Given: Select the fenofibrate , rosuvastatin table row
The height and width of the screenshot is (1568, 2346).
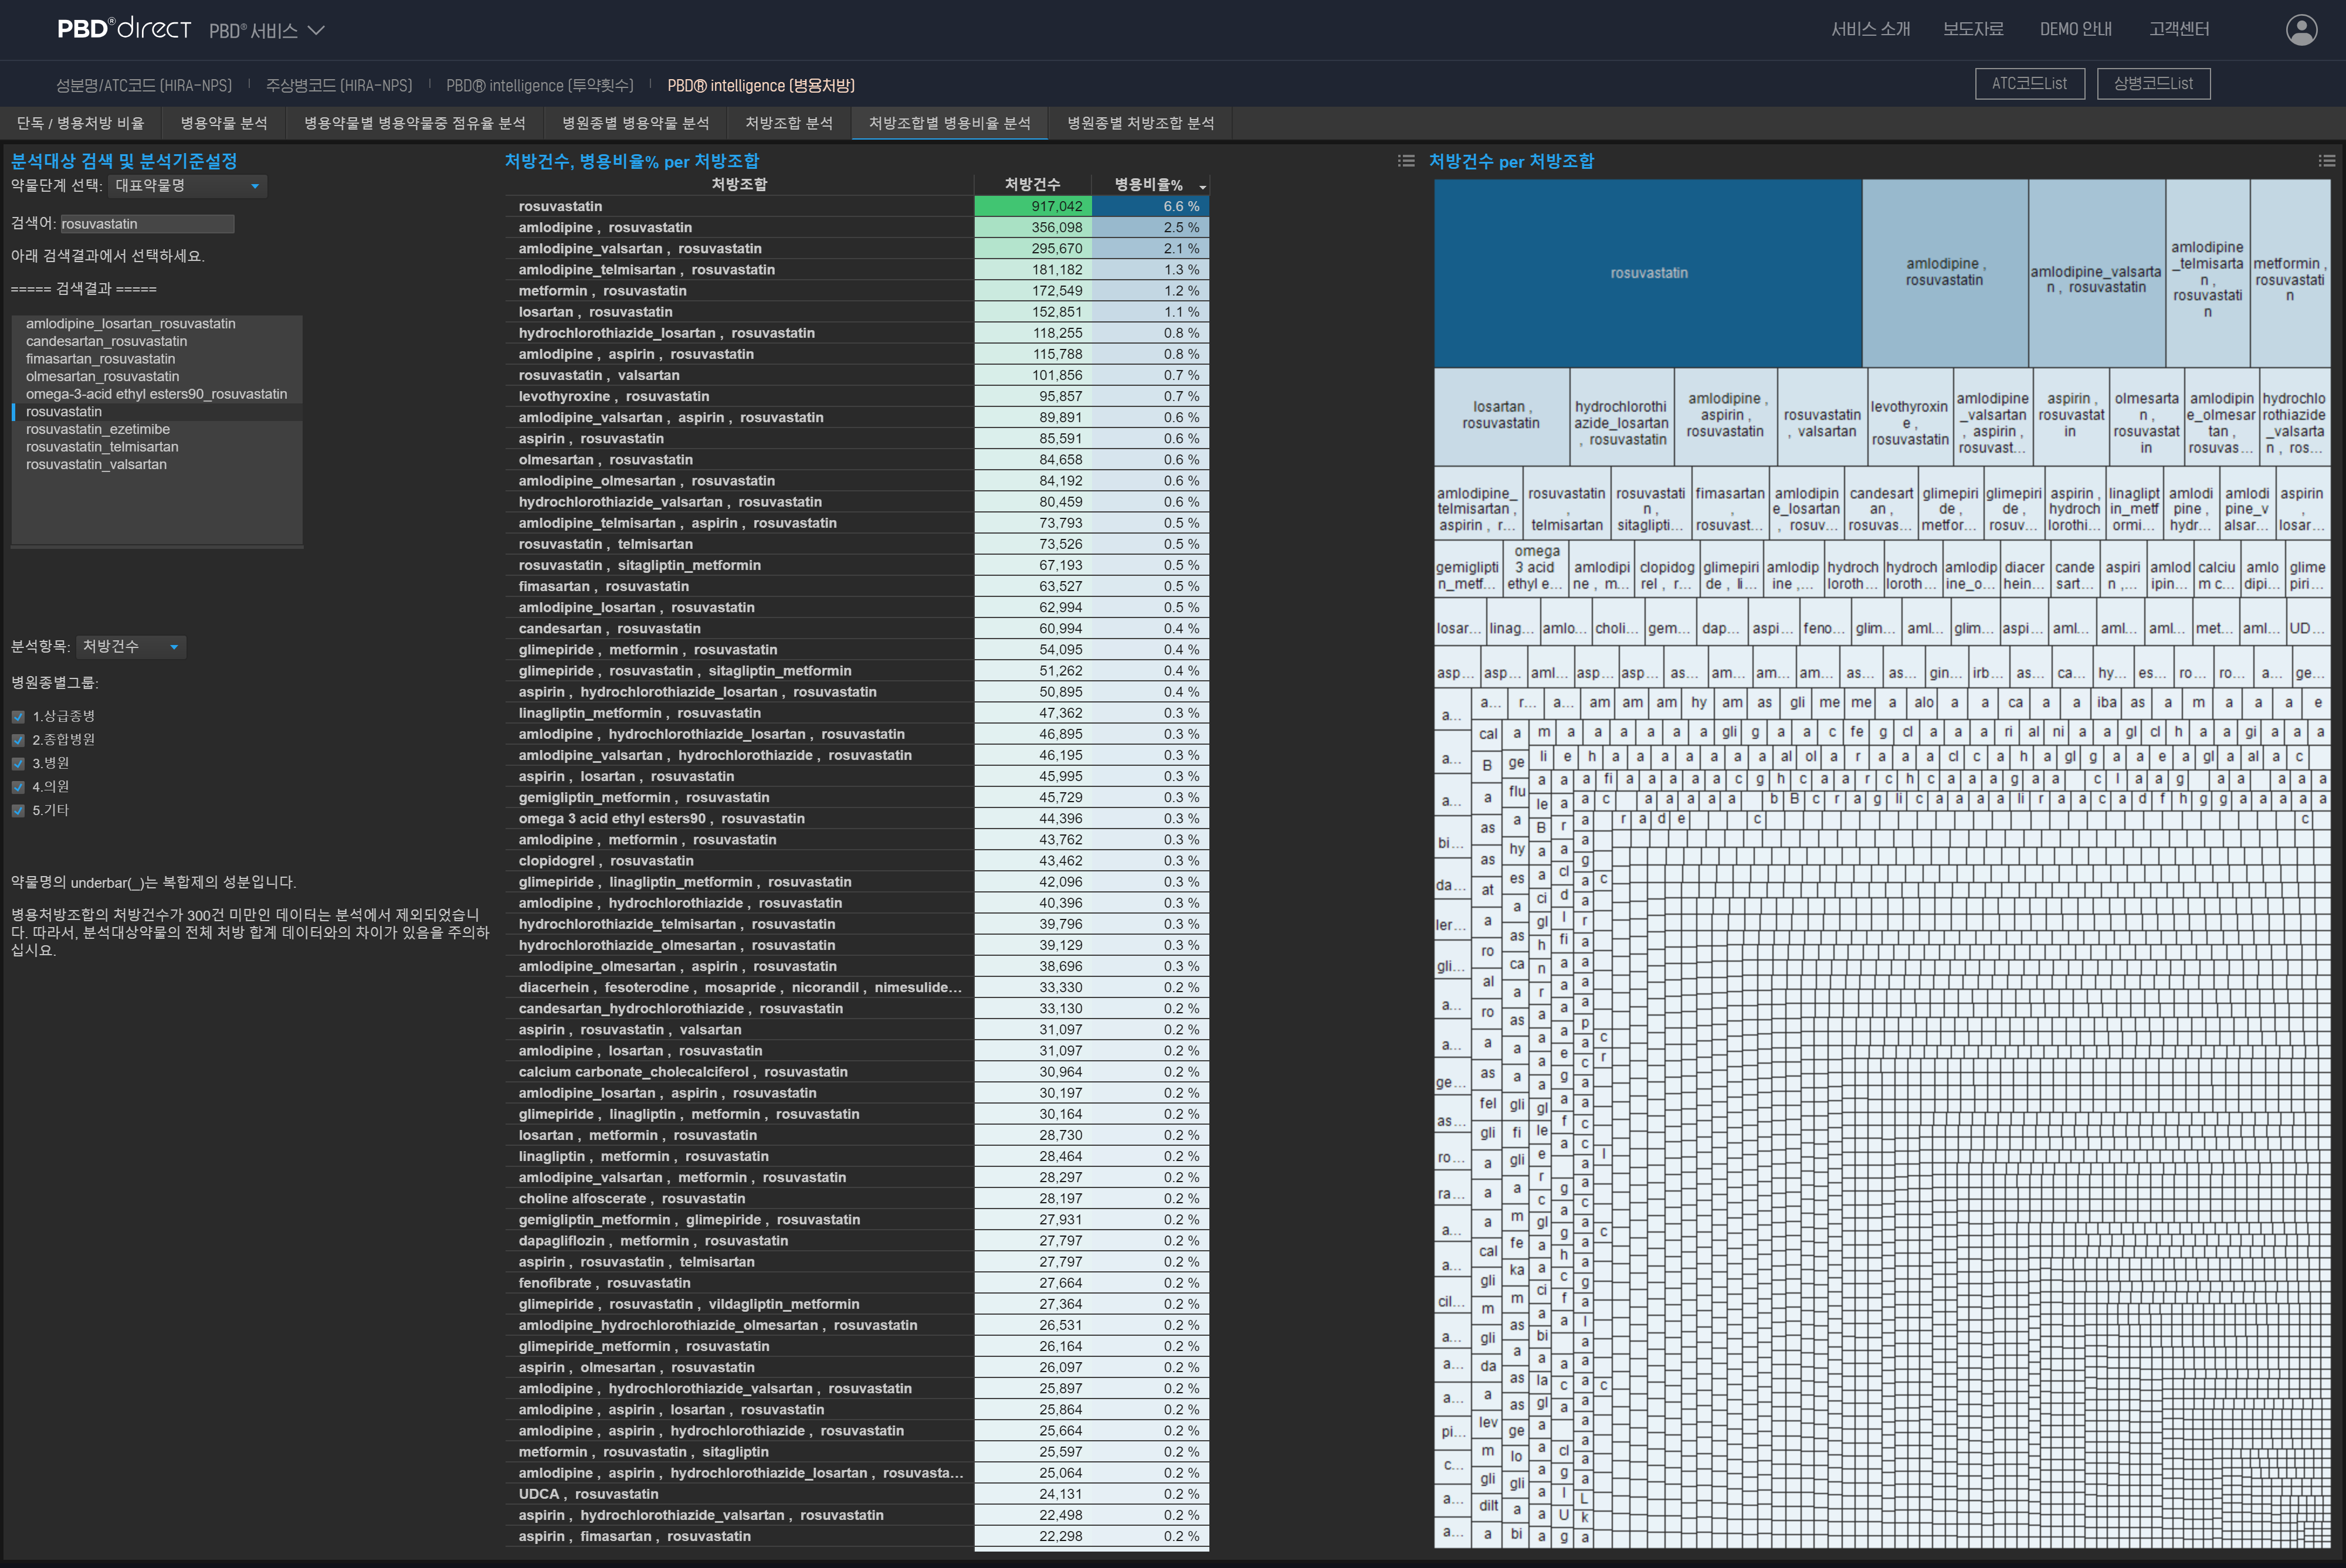Looking at the screenshot, I should coord(857,1283).
